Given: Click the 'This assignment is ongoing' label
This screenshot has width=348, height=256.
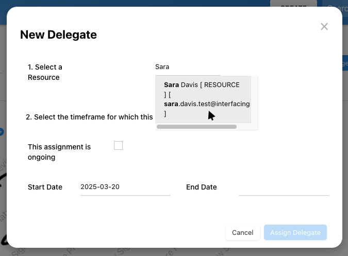Looking at the screenshot, I should coord(59,152).
